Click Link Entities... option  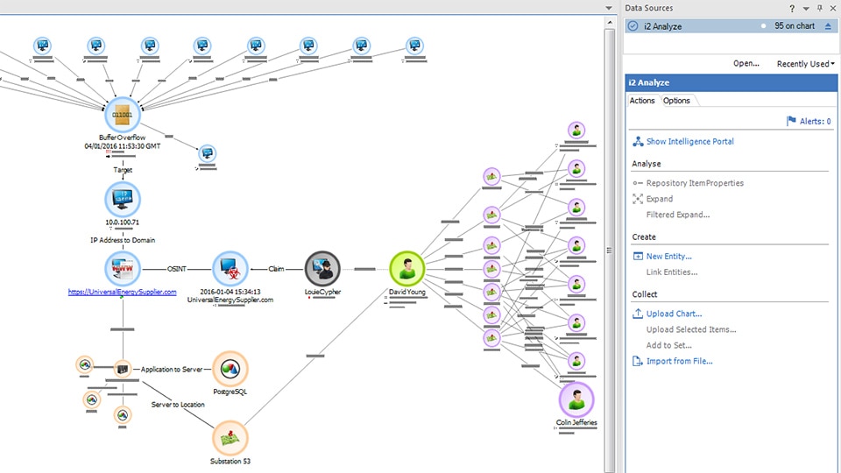pos(672,272)
